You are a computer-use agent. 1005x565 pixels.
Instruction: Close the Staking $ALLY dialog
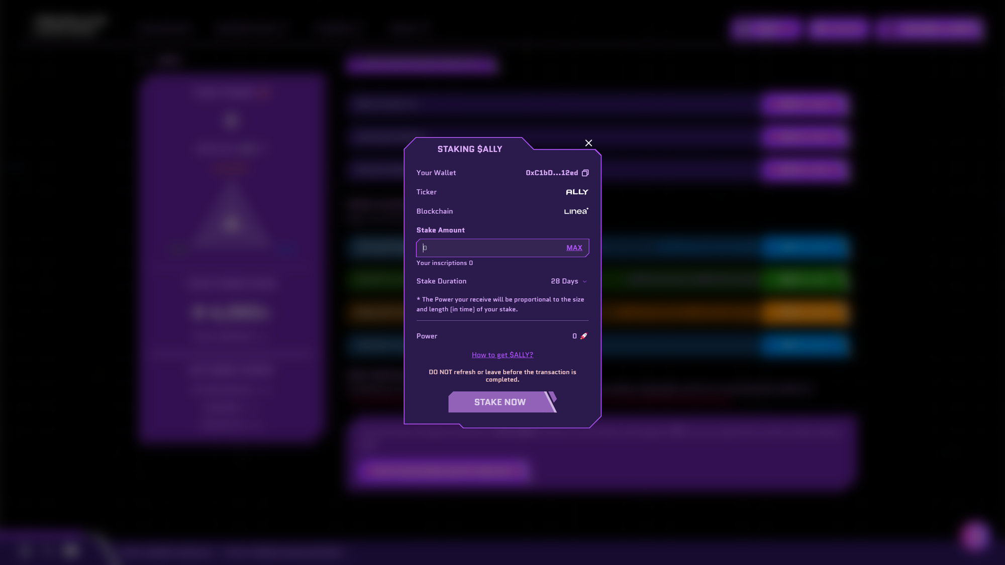click(x=588, y=143)
